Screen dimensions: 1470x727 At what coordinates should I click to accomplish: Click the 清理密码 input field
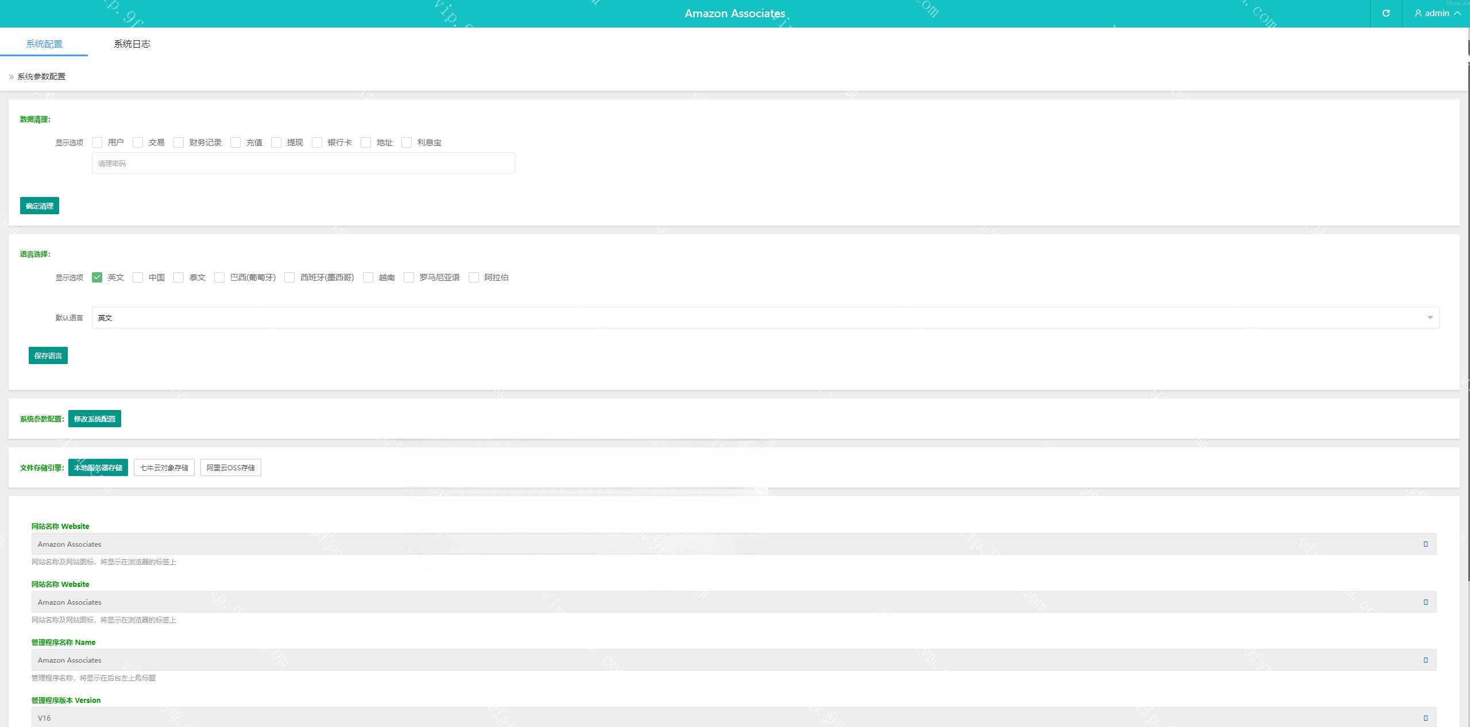(x=303, y=163)
